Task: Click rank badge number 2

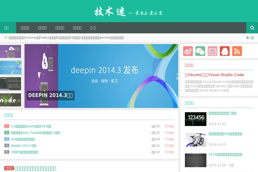Action: 6,132
